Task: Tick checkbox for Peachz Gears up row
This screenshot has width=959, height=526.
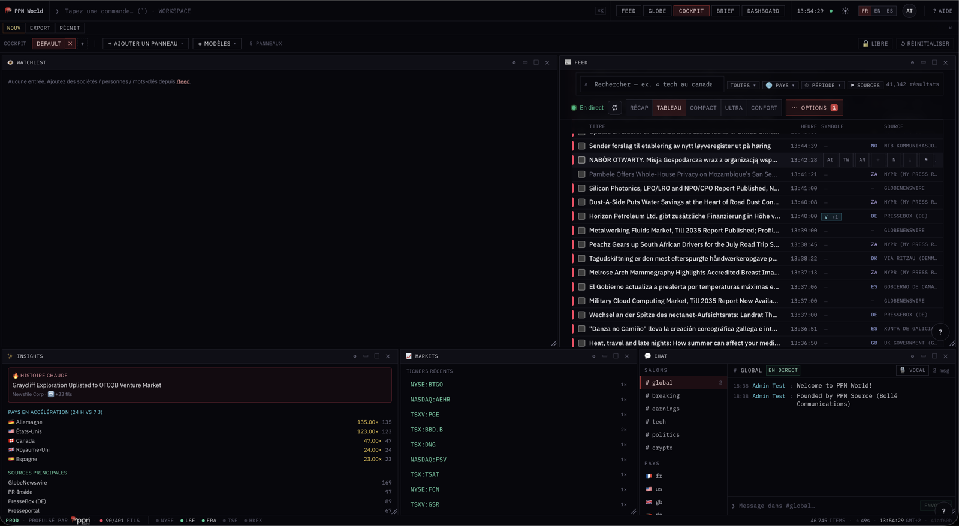Action: (x=581, y=244)
